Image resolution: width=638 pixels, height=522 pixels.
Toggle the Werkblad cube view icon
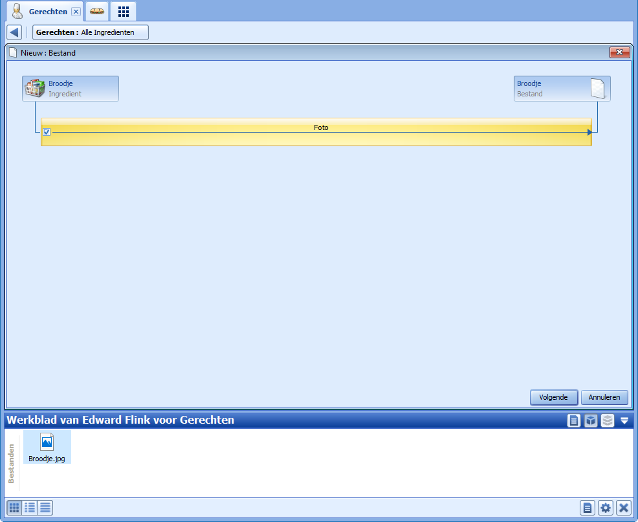pos(590,420)
